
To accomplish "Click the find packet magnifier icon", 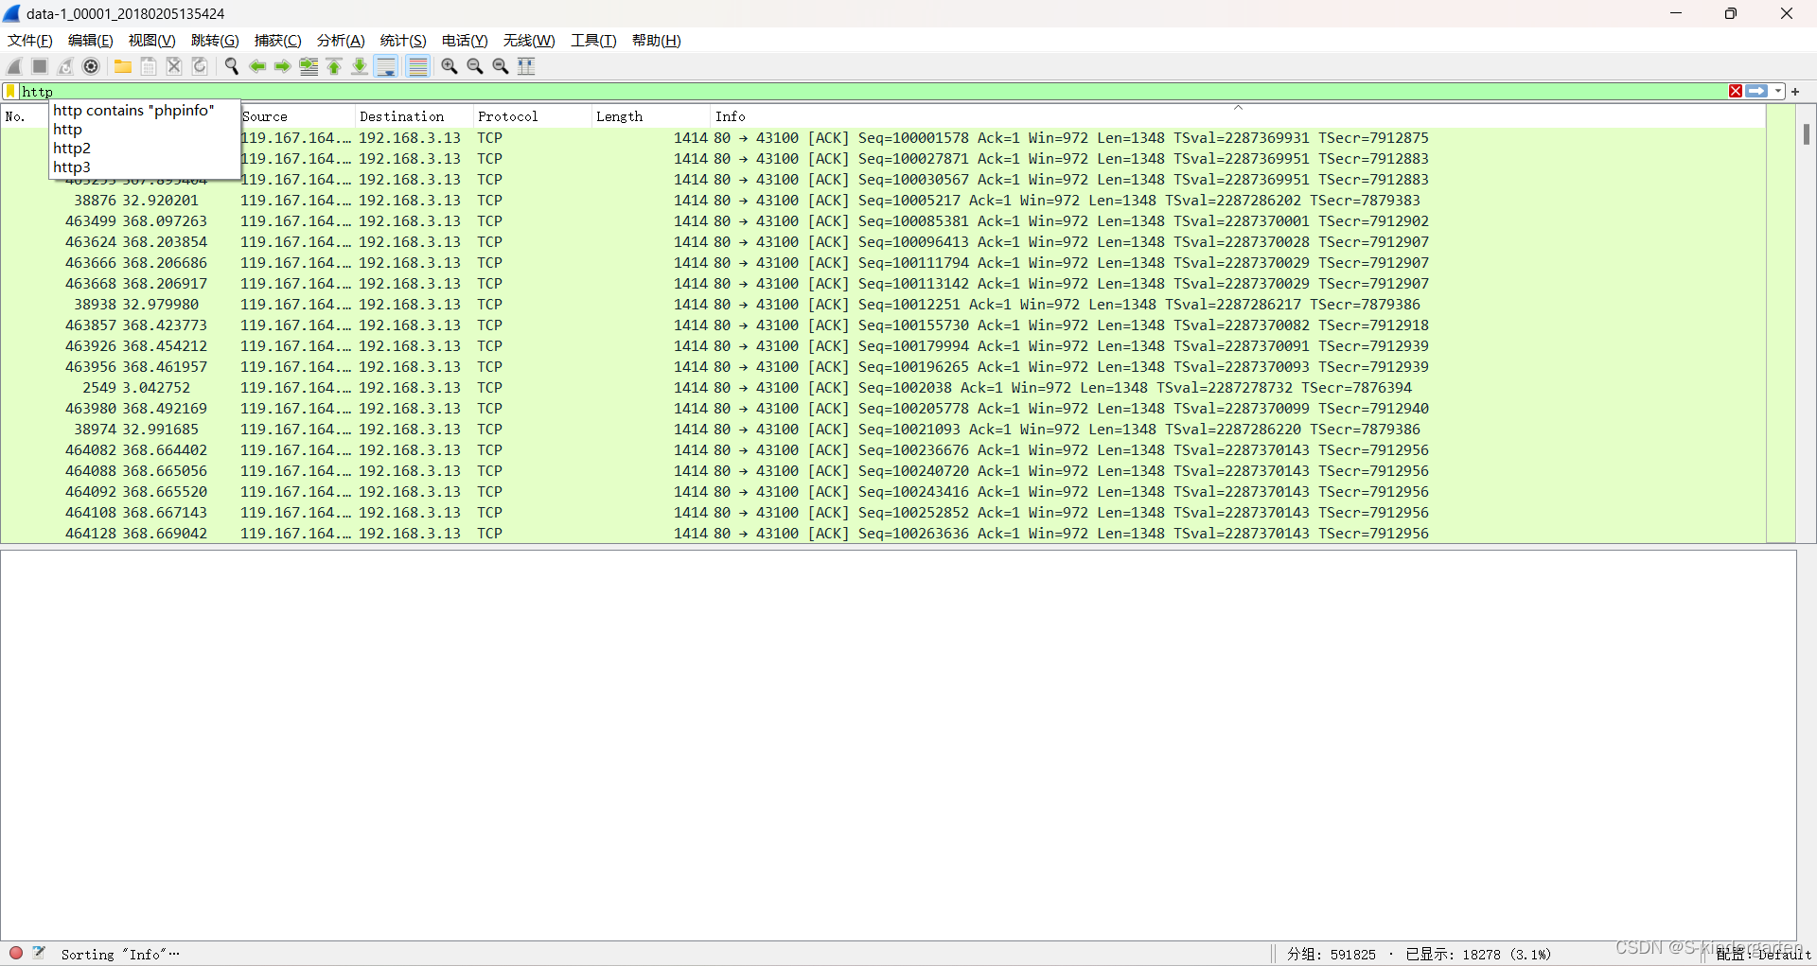I will [232, 66].
